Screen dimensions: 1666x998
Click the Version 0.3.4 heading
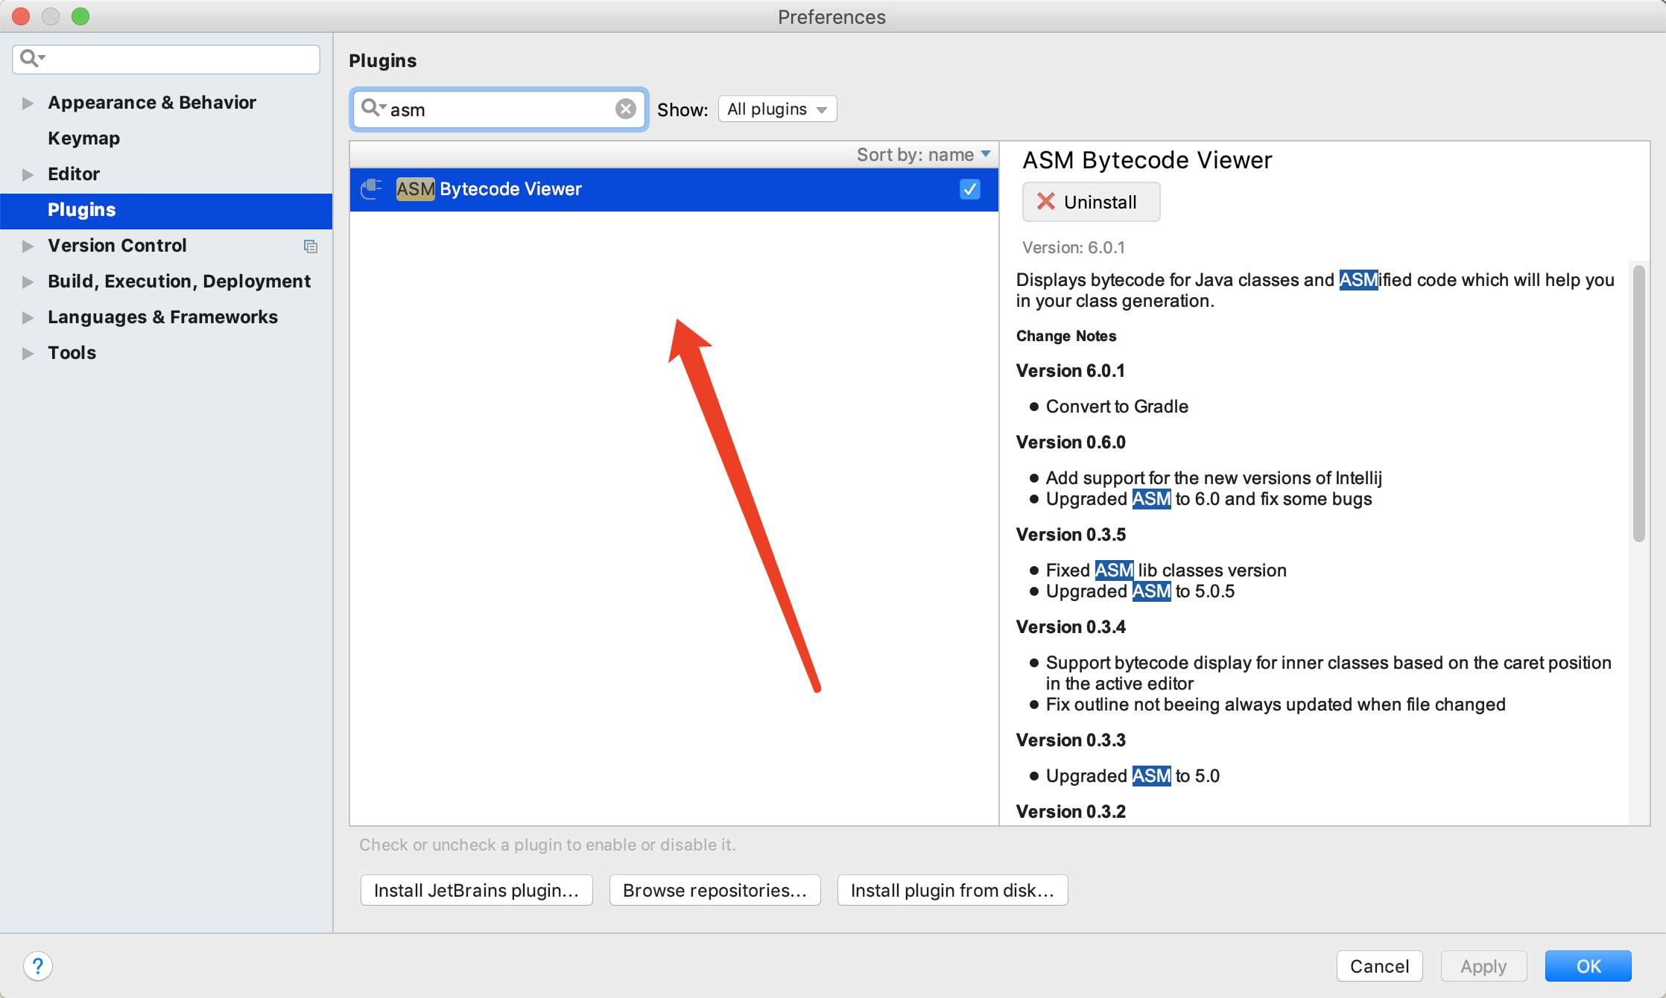[1071, 627]
